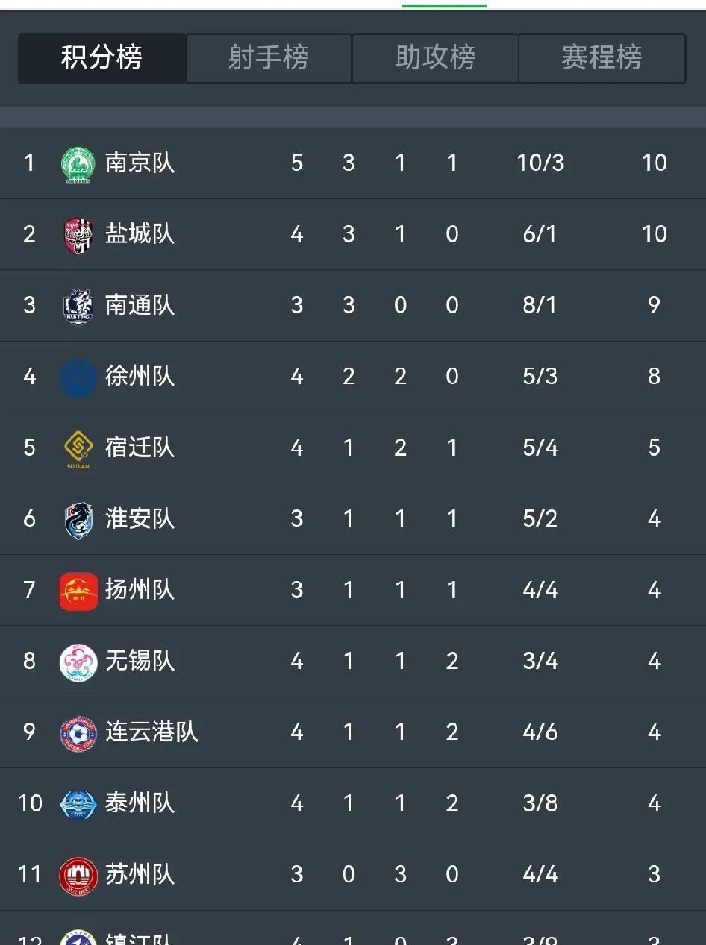Click the 连云港队 football badge
706x945 pixels.
pos(78,734)
